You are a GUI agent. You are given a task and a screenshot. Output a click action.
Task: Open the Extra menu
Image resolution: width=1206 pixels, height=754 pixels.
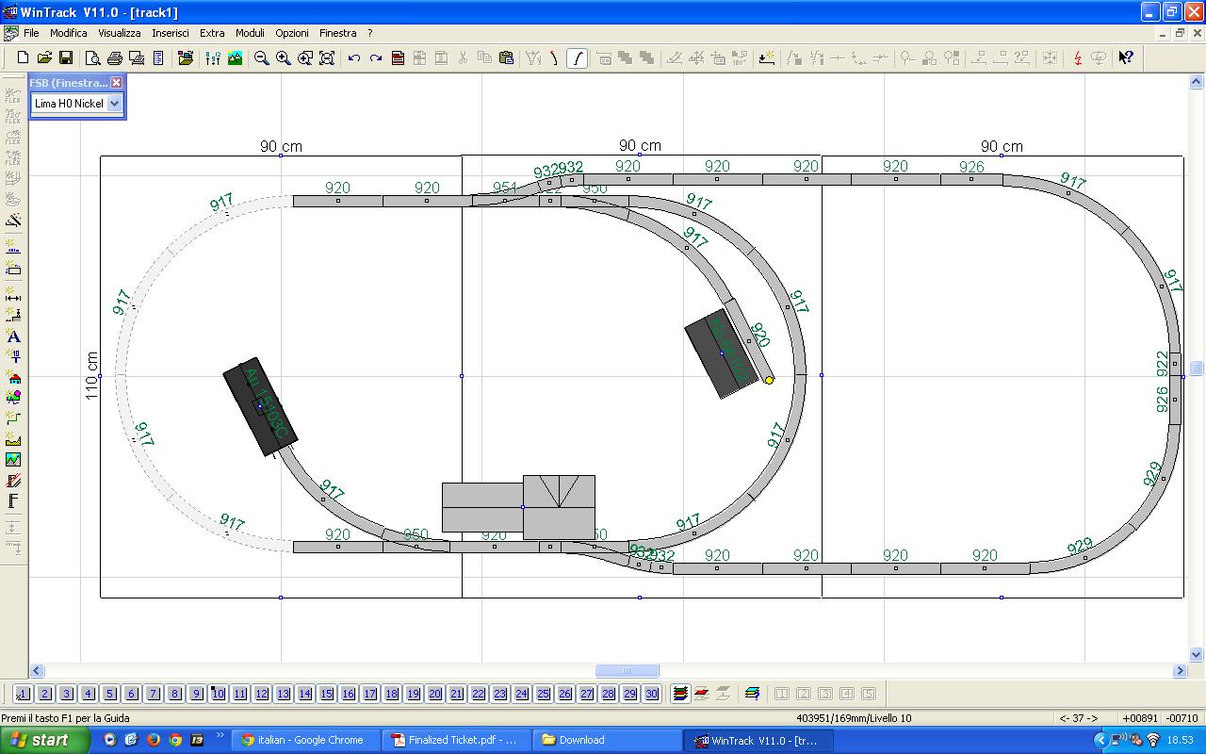pyautogui.click(x=212, y=33)
